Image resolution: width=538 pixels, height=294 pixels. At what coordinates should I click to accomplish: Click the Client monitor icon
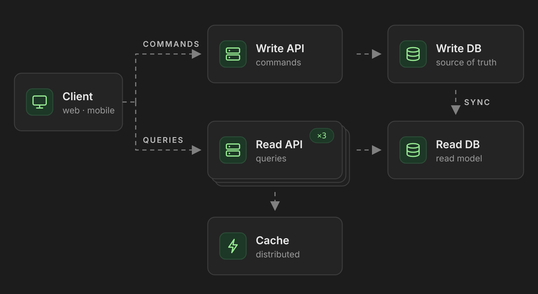click(x=40, y=102)
